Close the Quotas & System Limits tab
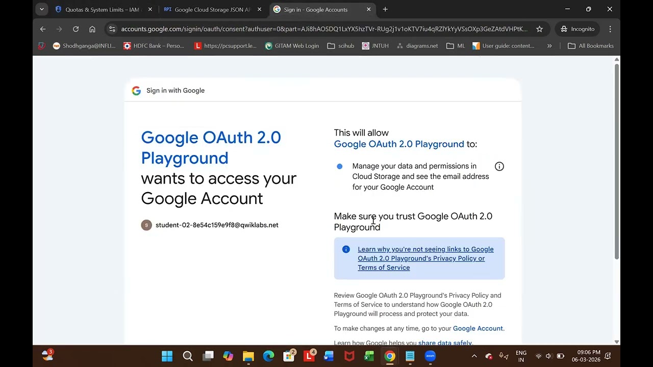 (150, 9)
